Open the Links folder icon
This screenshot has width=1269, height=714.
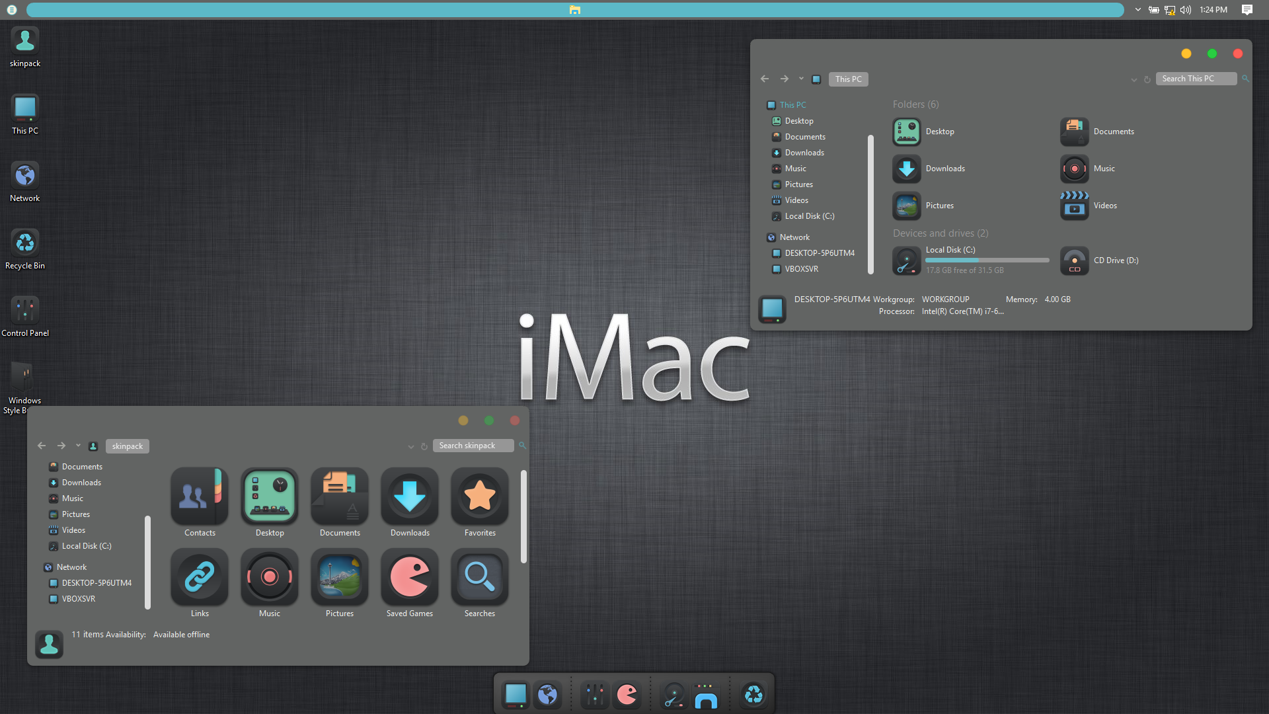199,577
